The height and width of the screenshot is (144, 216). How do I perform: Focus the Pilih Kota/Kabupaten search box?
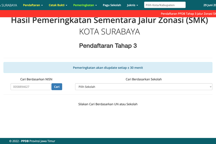165,5
